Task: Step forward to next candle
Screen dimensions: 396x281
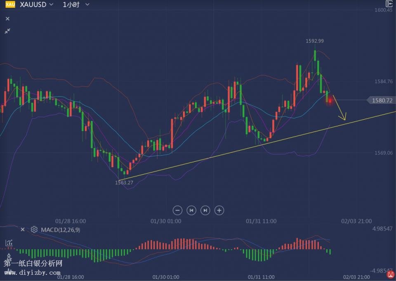Action: click(x=205, y=210)
